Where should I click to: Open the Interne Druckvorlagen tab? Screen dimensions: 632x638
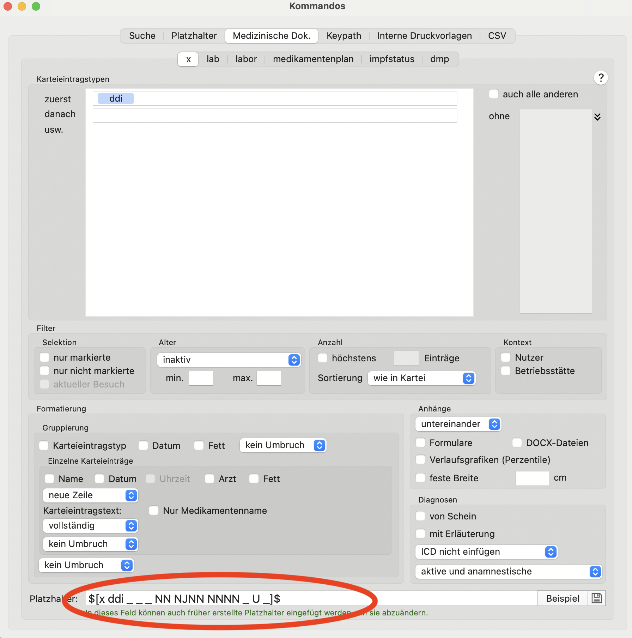(424, 36)
